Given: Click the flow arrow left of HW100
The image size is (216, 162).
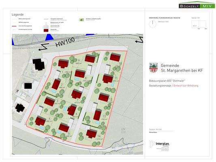Looking at the screenshot, I should tap(44, 47).
